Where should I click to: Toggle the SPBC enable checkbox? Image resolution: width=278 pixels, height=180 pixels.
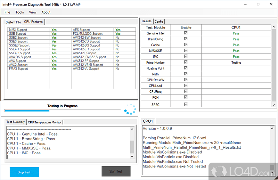point(186,104)
